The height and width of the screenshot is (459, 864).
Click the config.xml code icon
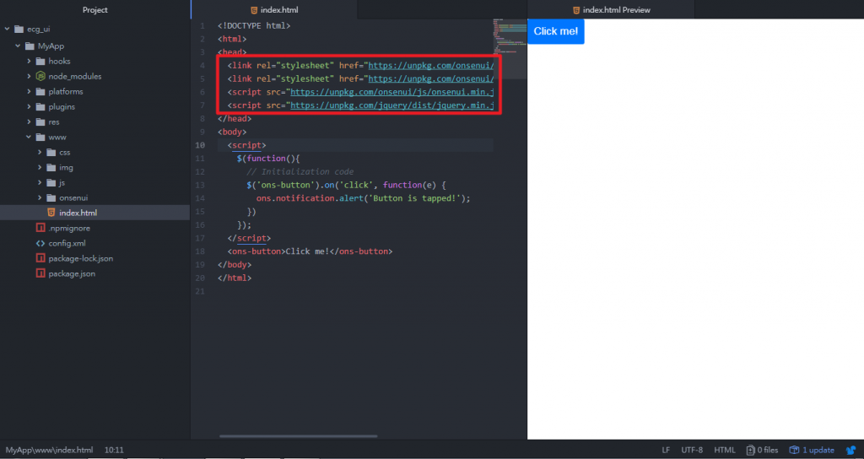[40, 243]
